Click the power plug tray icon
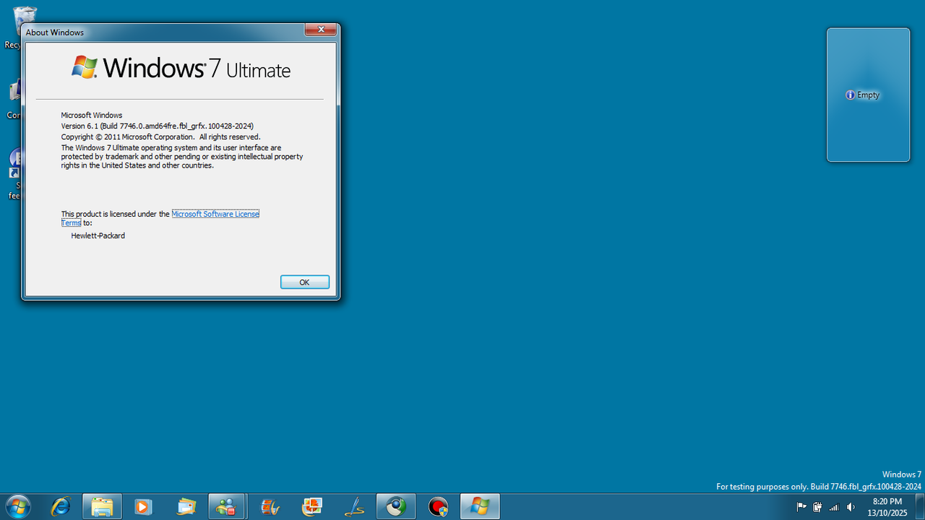The image size is (925, 520). [817, 507]
